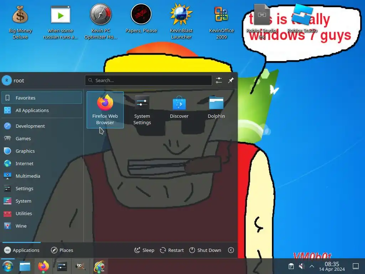The width and height of the screenshot is (365, 274).
Task: Open System Settings from Favorites grid
Action: click(142, 110)
